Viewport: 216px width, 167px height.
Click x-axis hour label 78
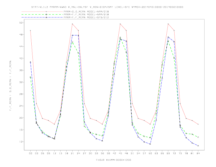(x=186, y=153)
